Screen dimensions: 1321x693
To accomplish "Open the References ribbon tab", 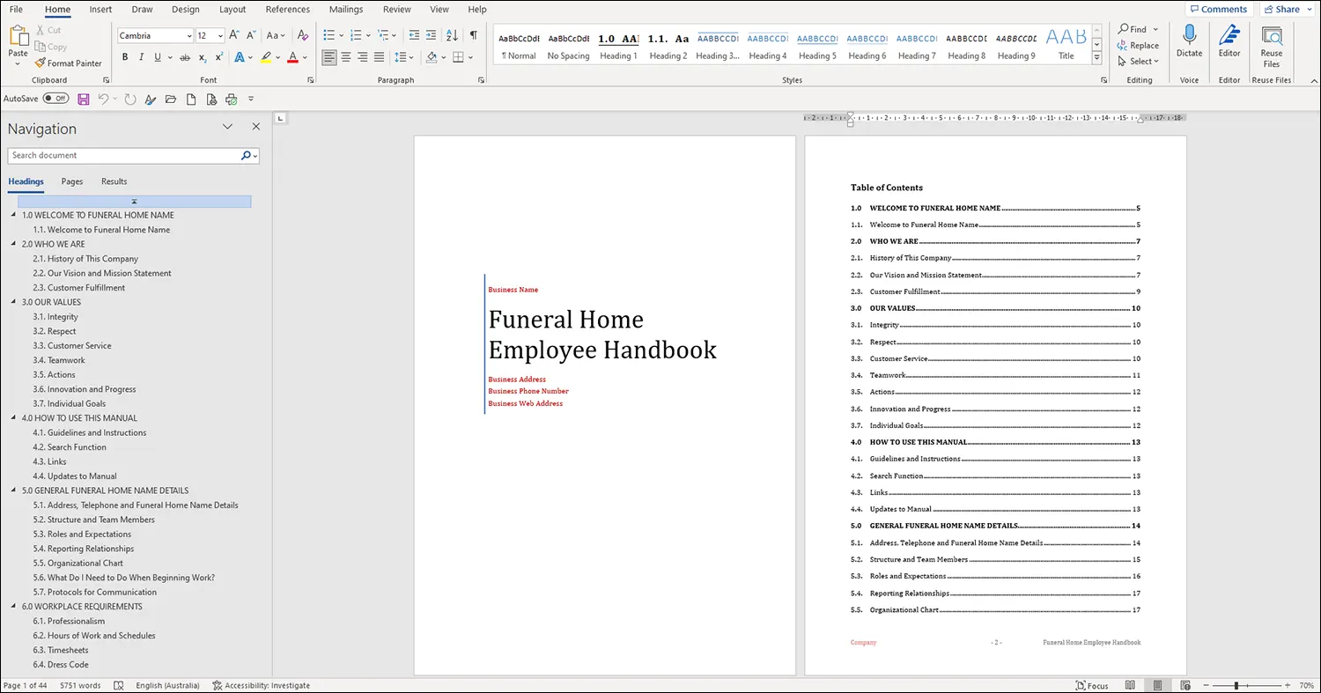I will (x=287, y=10).
